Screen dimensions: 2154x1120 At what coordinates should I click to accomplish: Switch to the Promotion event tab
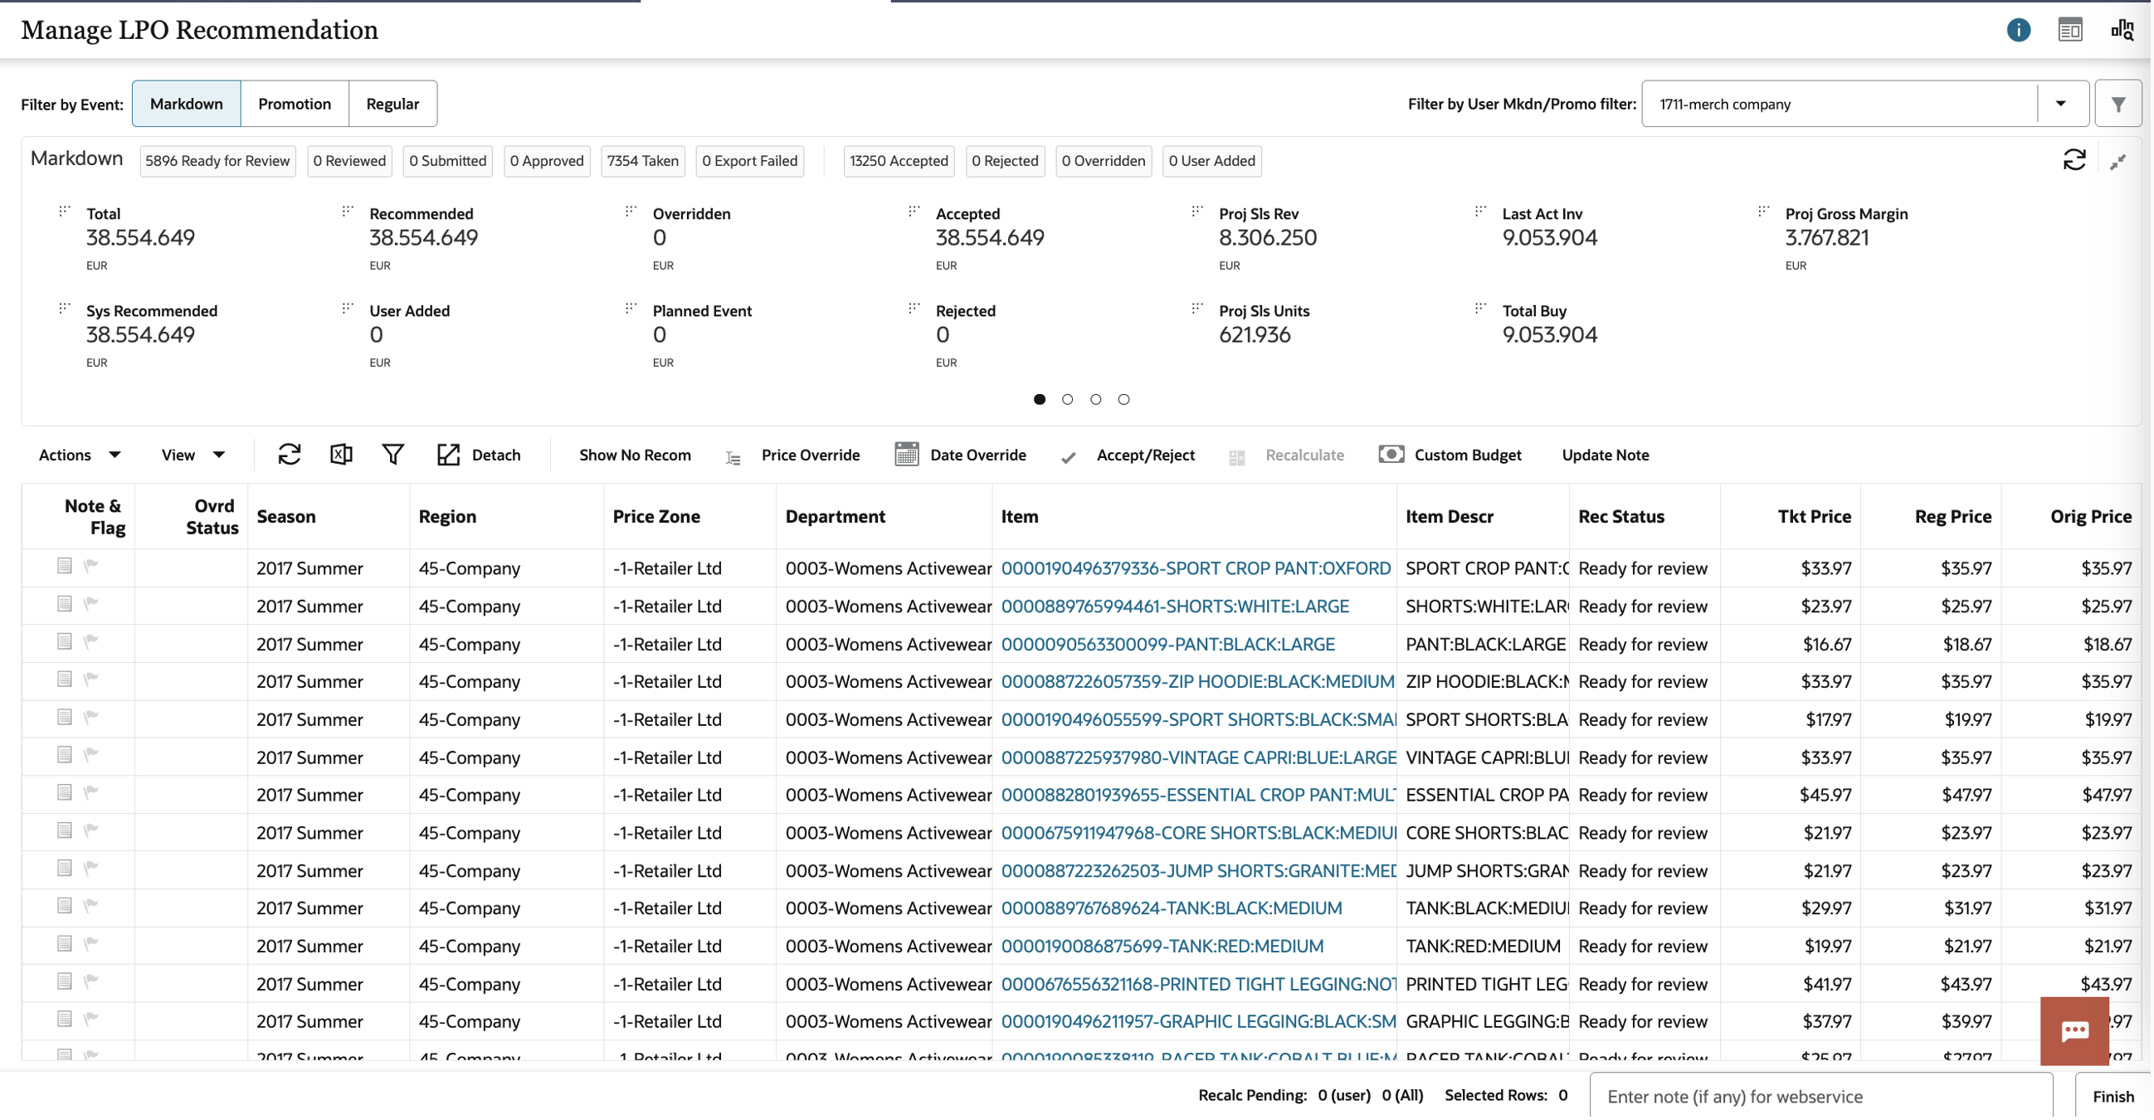point(295,104)
